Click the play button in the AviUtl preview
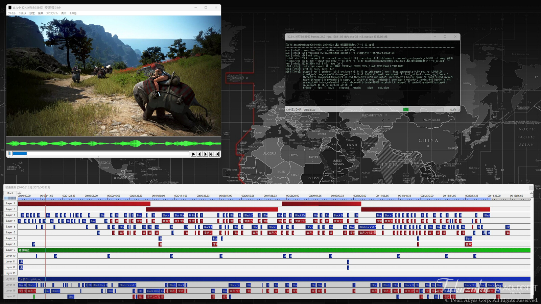Image resolution: width=541 pixels, height=304 pixels. click(x=193, y=154)
